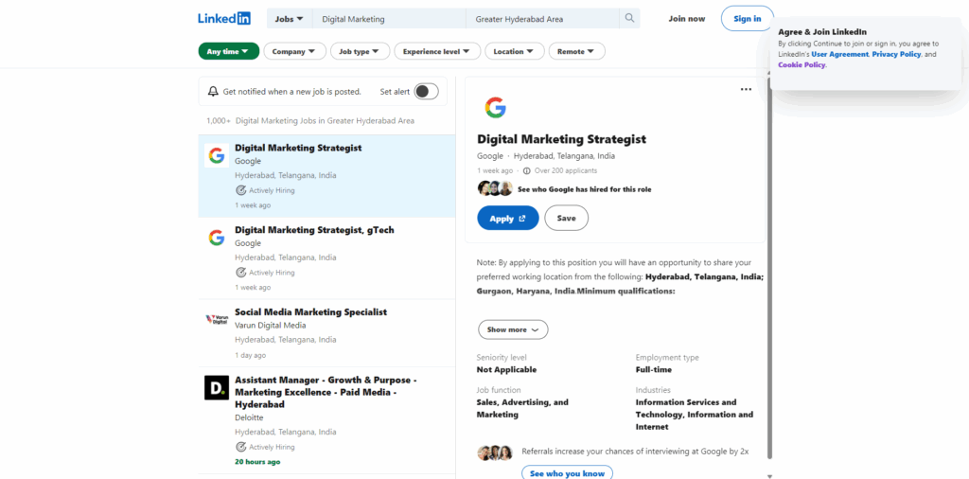The width and height of the screenshot is (969, 479).
Task: Click the Apply button
Action: pyautogui.click(x=508, y=218)
